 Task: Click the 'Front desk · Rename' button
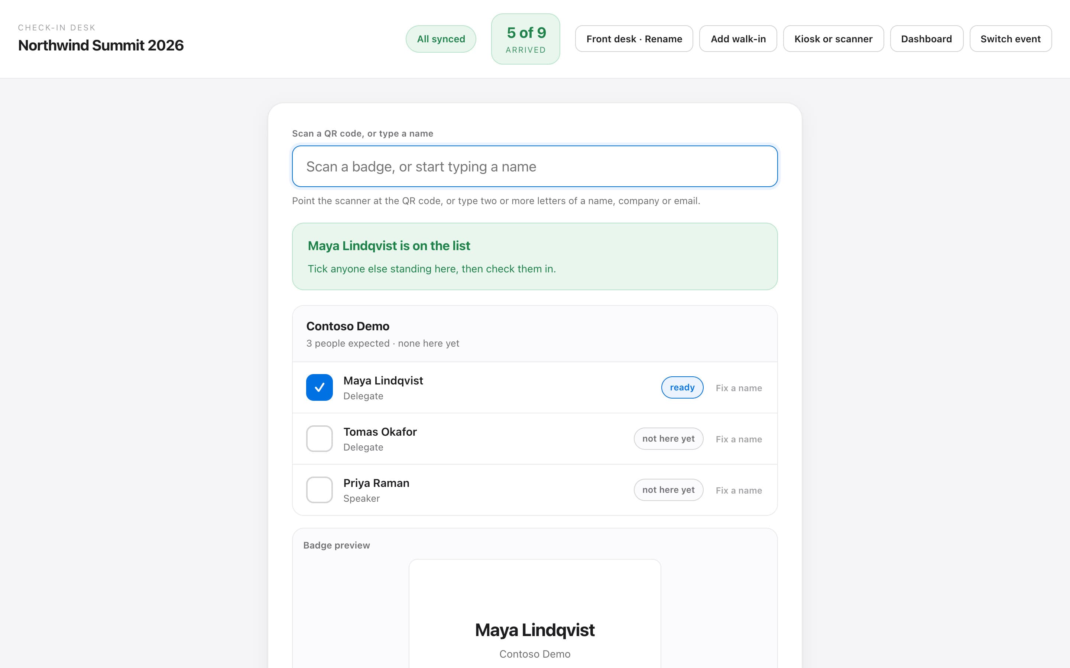(634, 39)
